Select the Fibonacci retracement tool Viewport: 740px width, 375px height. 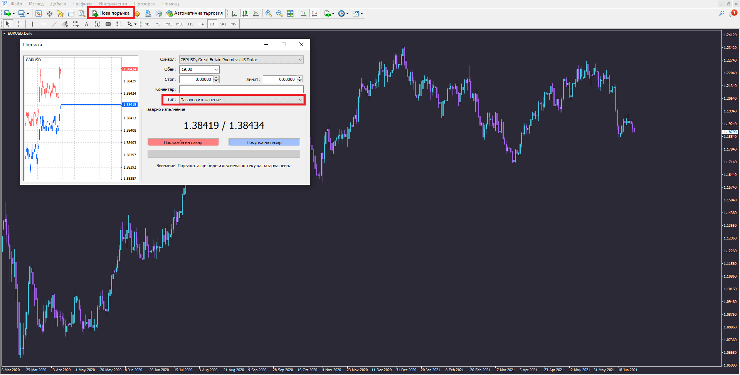pyautogui.click(x=76, y=24)
